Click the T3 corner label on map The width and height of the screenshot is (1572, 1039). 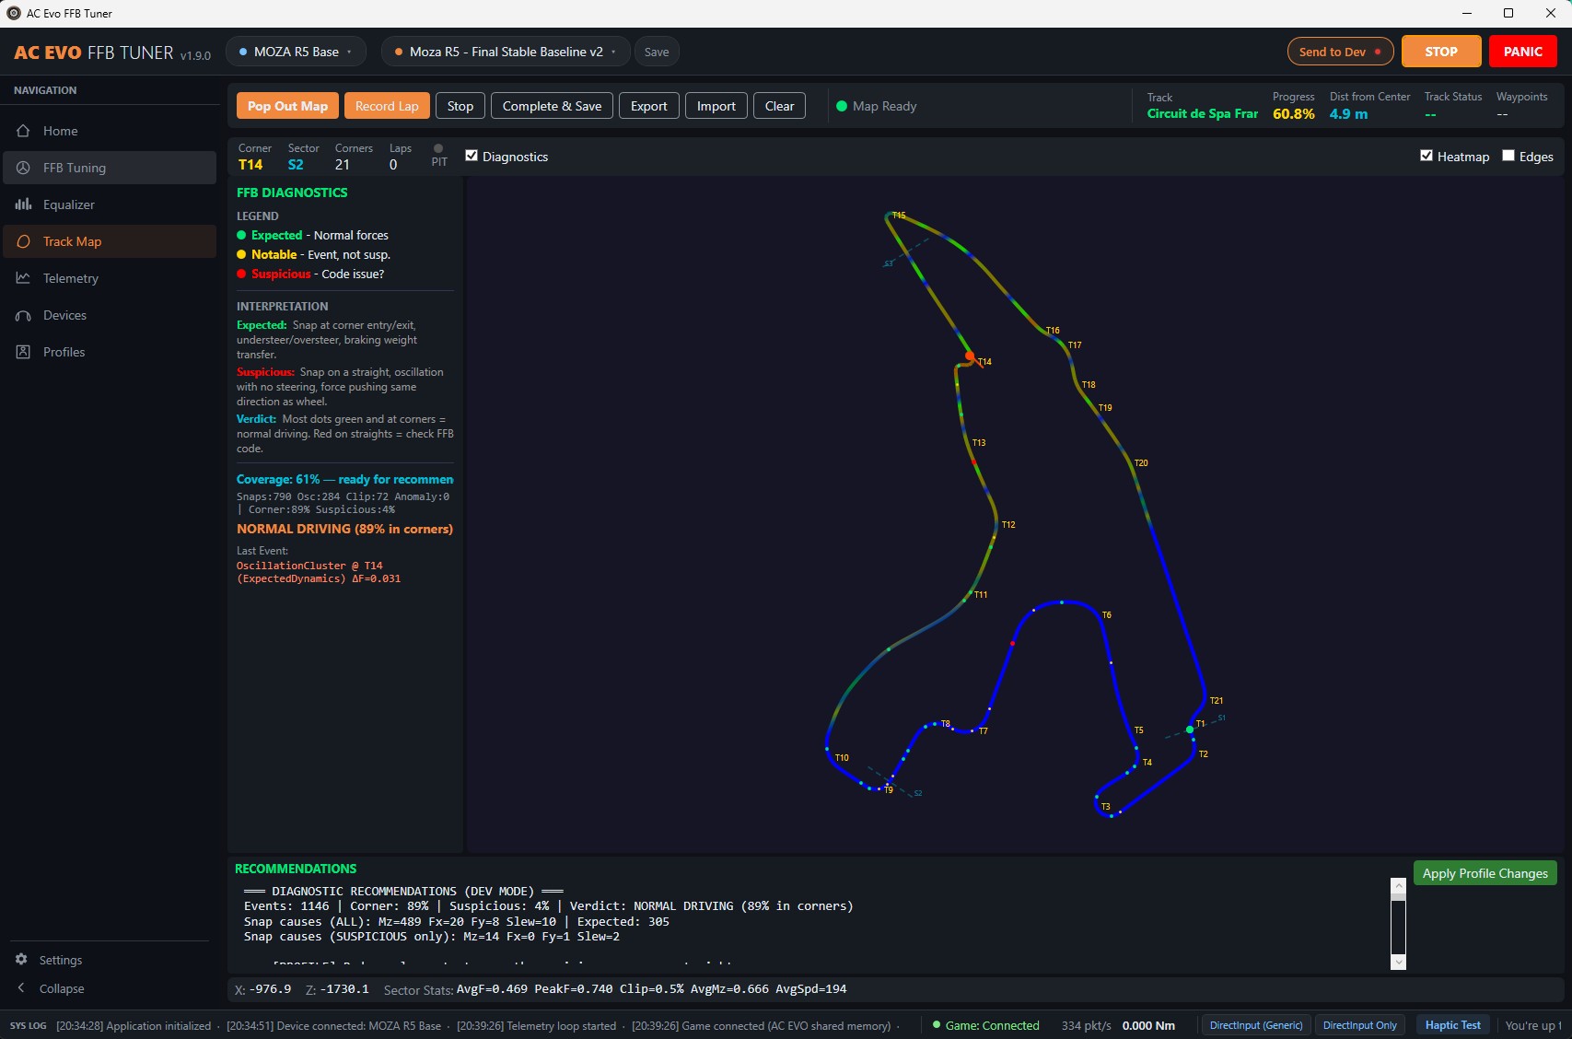pyautogui.click(x=1105, y=807)
